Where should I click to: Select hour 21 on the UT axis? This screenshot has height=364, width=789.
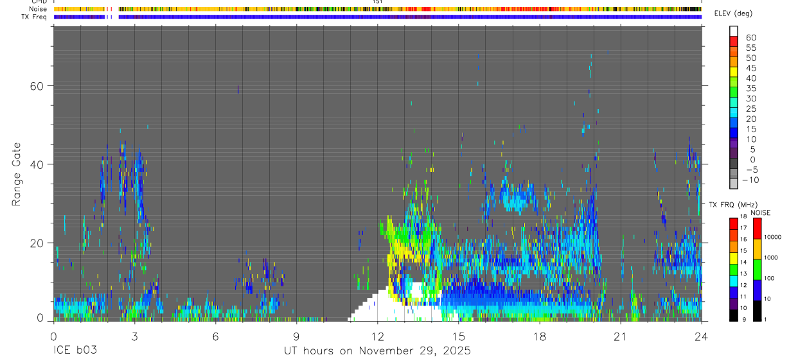point(621,336)
